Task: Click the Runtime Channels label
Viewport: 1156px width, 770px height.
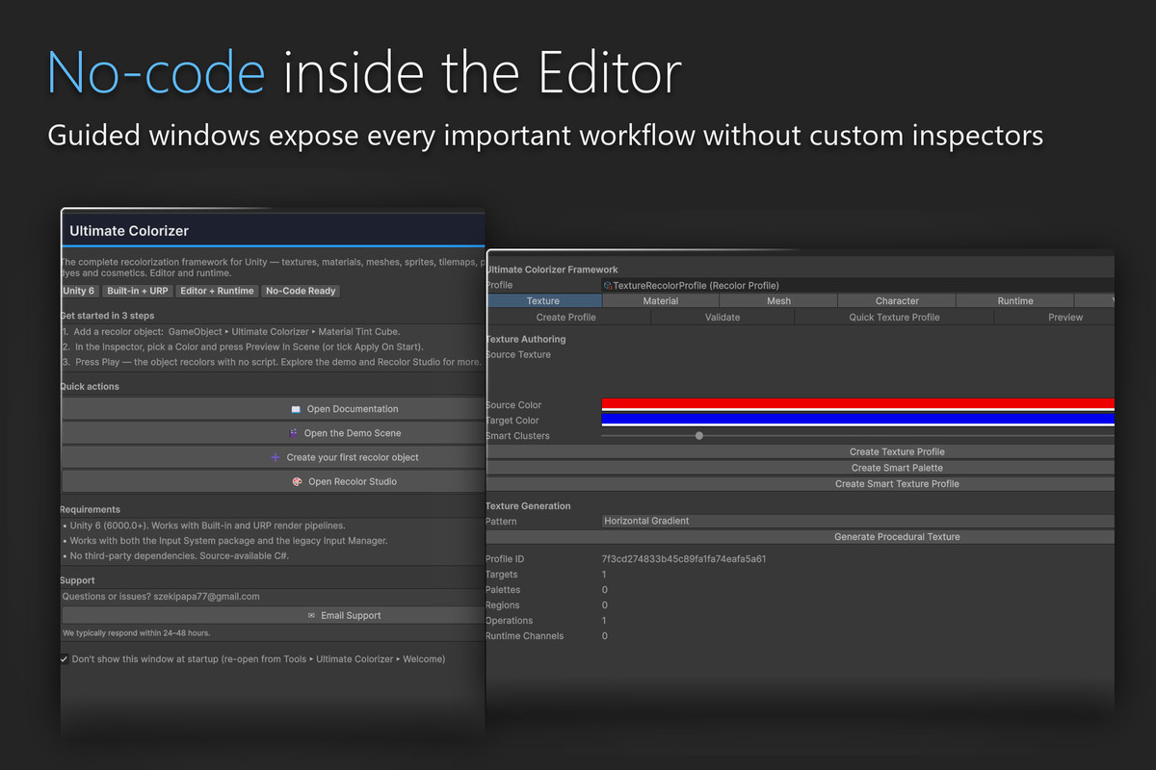Action: click(525, 636)
